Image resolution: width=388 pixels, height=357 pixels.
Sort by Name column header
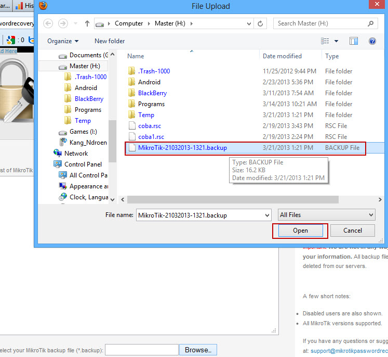coord(136,56)
